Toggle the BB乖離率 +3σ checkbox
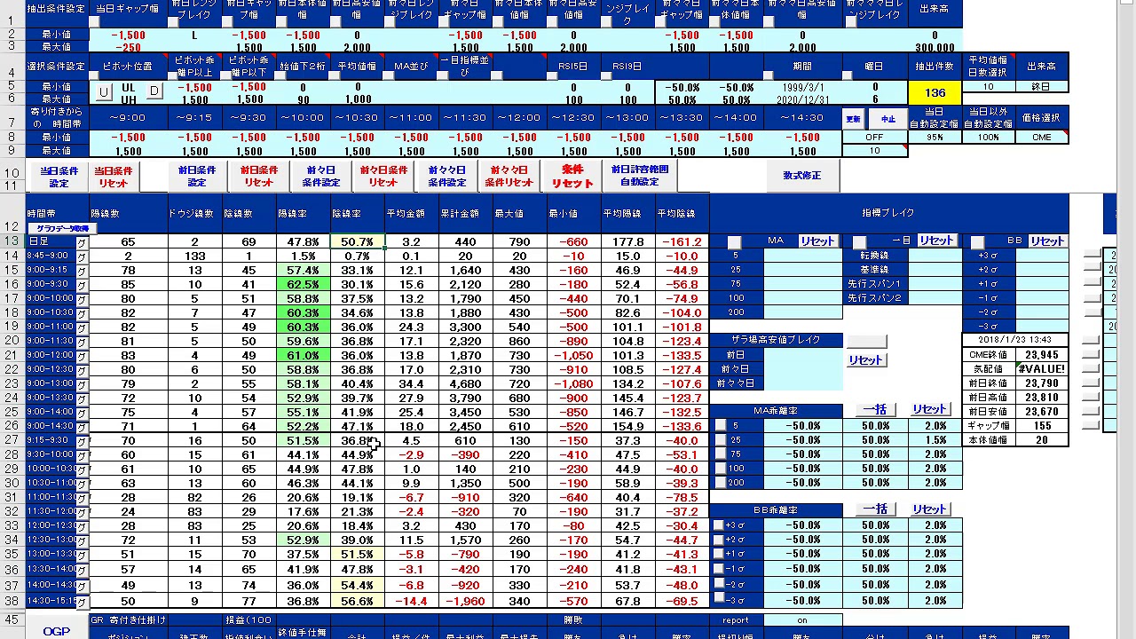The image size is (1136, 639). [719, 525]
